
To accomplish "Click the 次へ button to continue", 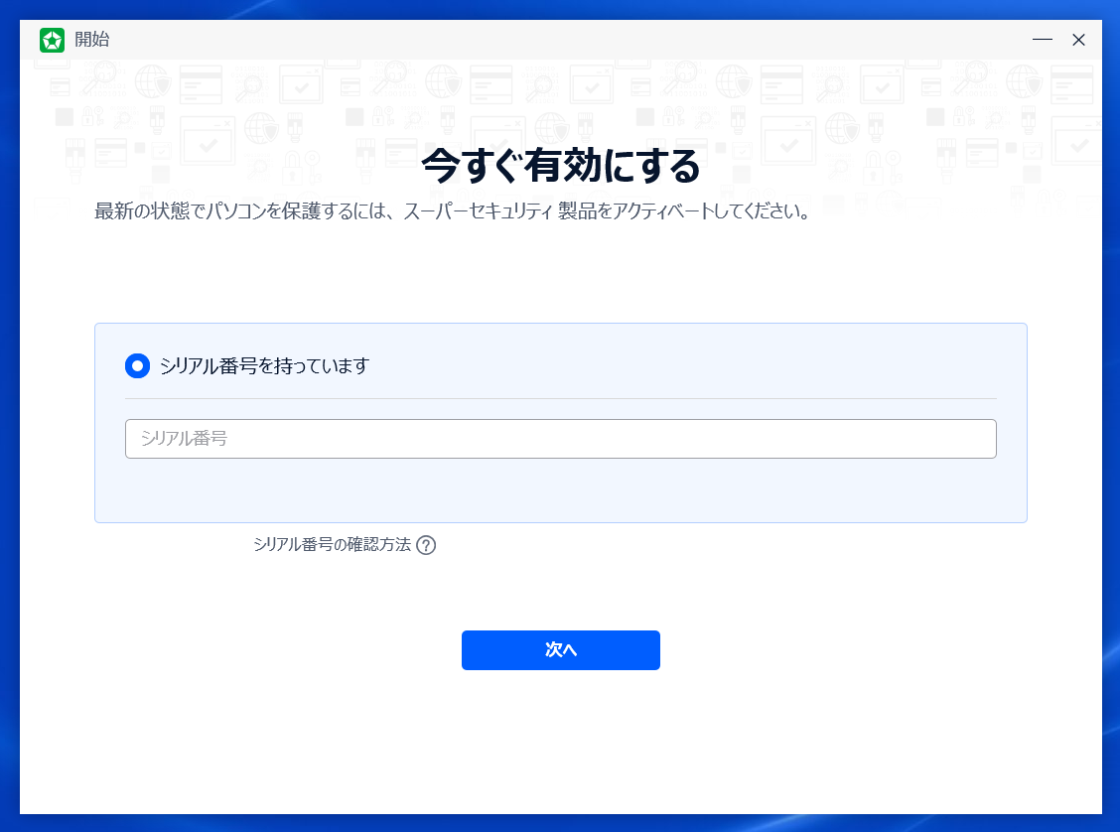I will point(560,650).
